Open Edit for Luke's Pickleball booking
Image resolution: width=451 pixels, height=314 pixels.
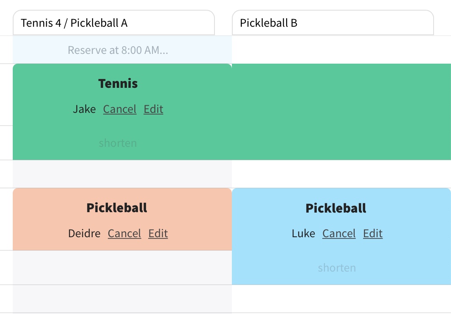373,233
